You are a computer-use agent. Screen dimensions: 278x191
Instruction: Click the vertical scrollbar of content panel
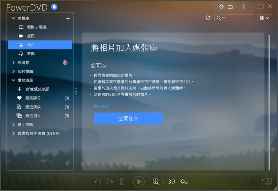[x=269, y=103]
